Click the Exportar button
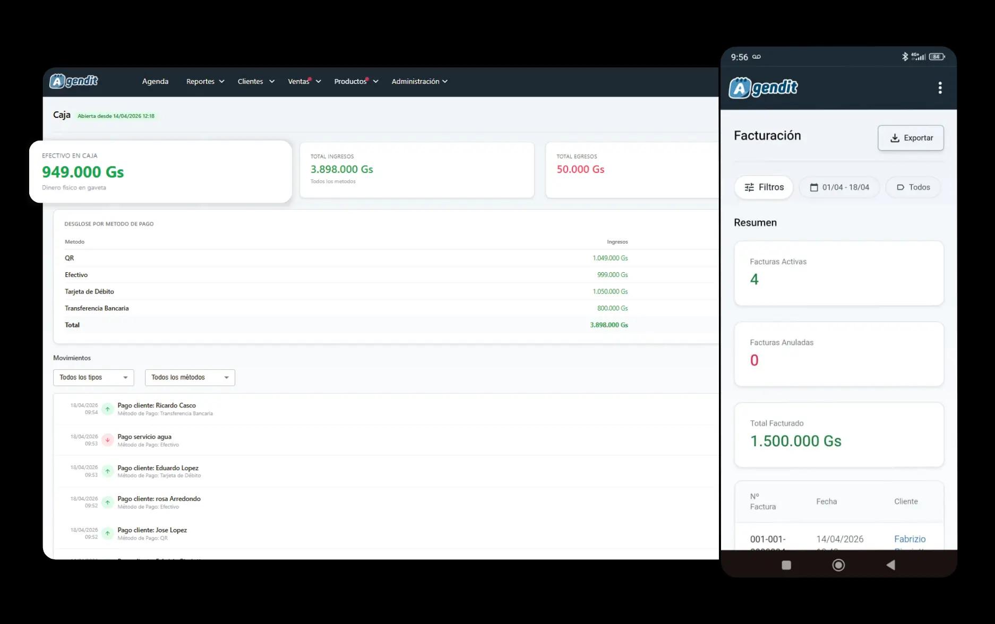This screenshot has width=995, height=624. click(x=910, y=137)
